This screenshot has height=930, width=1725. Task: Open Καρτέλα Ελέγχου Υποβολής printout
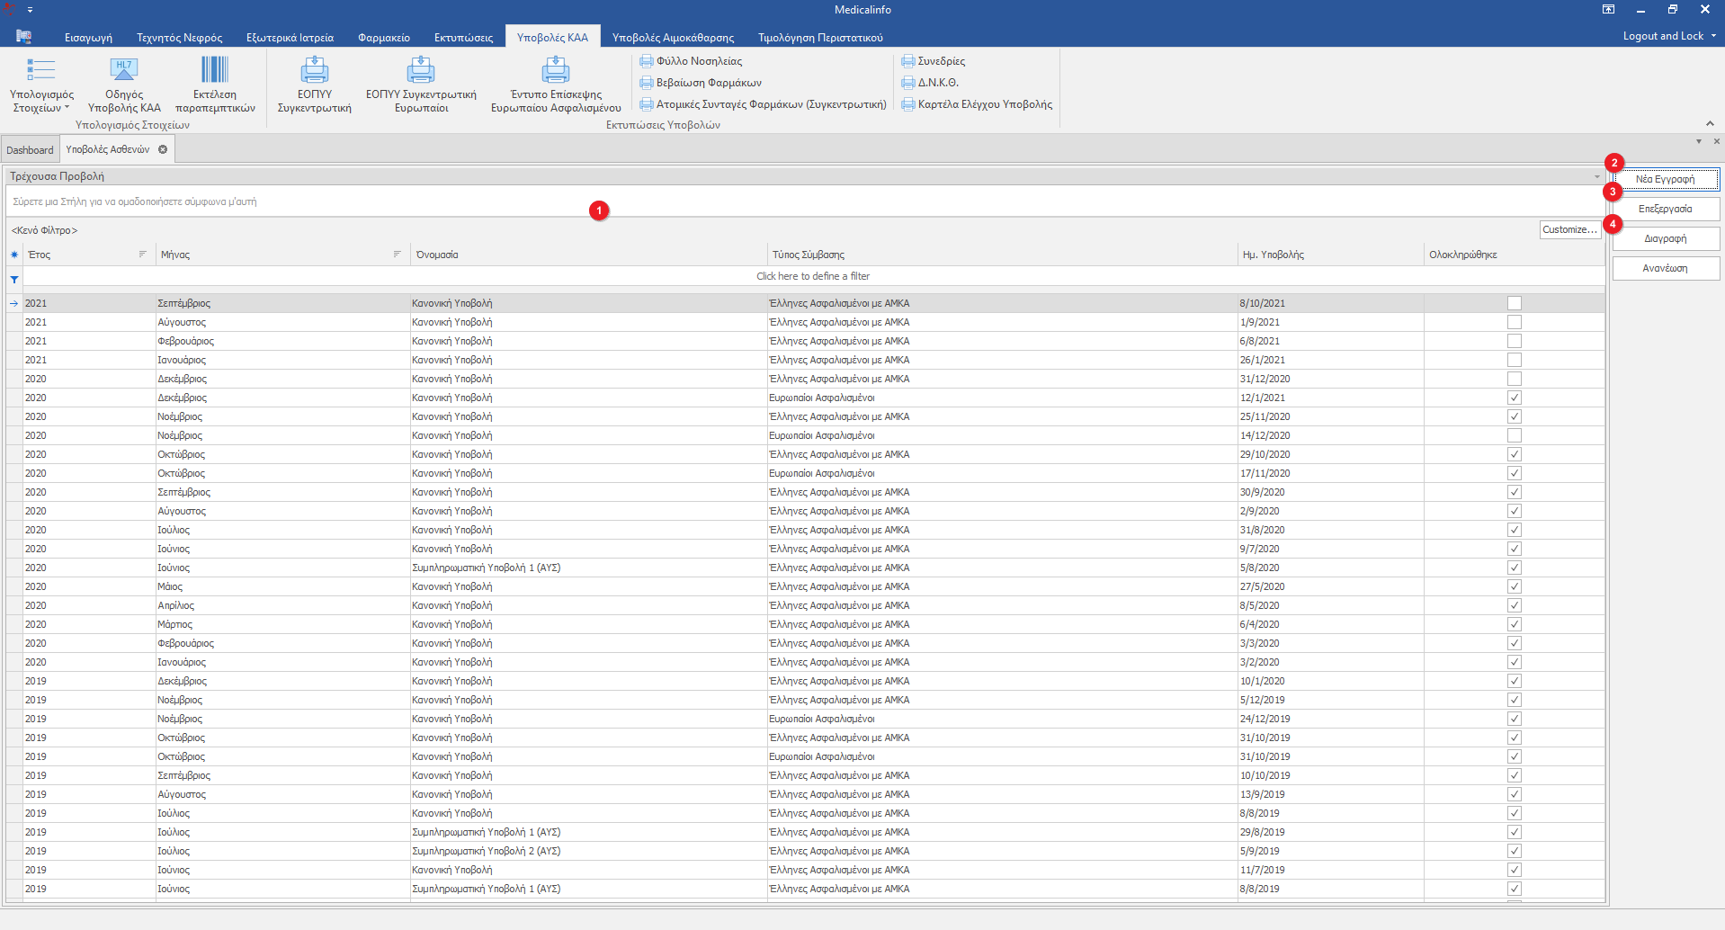[977, 104]
